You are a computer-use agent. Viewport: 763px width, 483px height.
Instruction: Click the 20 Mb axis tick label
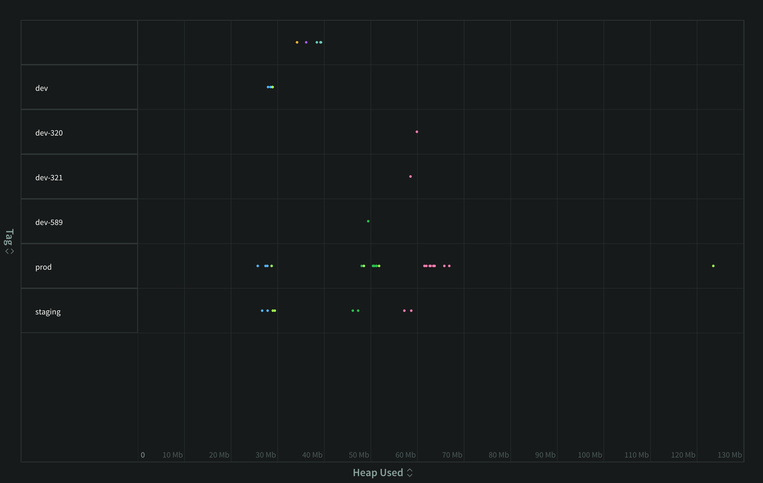(219, 455)
